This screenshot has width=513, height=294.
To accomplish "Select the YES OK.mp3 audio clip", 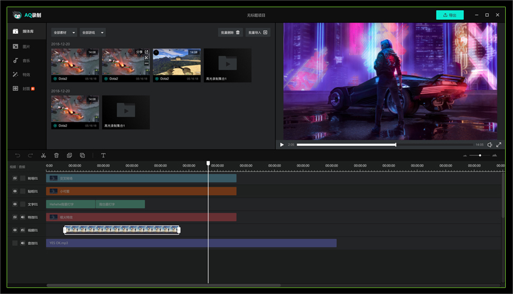I will click(191, 243).
